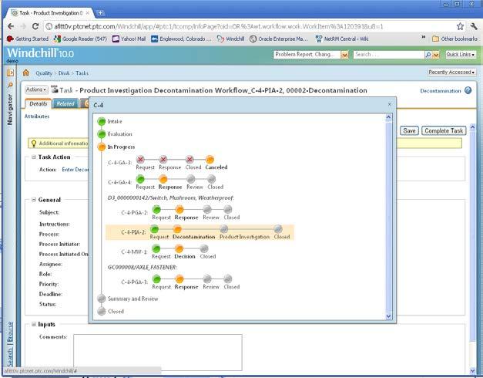This screenshot has height=378, width=483.
Task: Open the Actions dropdown menu
Action: tap(36, 89)
